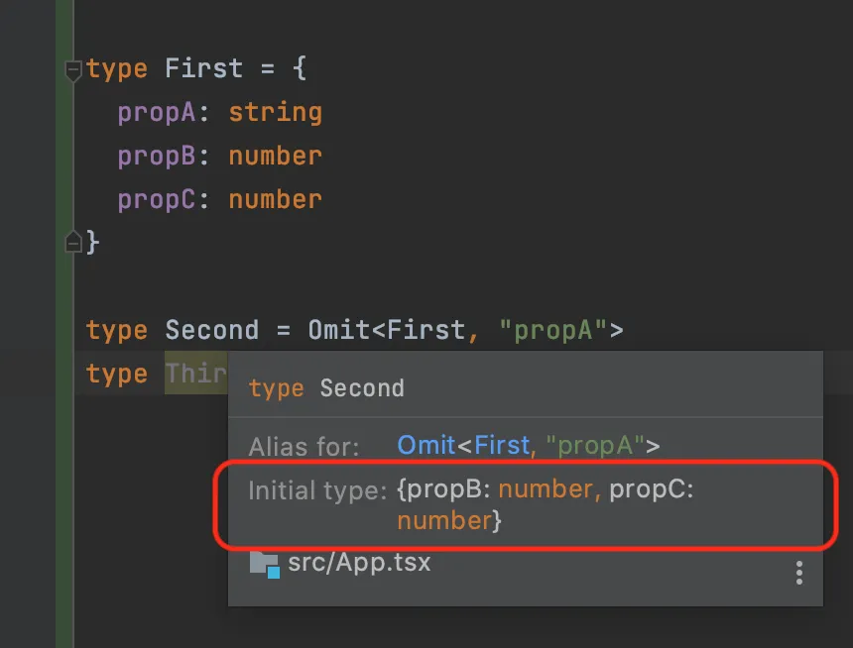Viewport: 853px width, 648px height.
Task: Open the popup's three-dot options menu
Action: [x=798, y=572]
